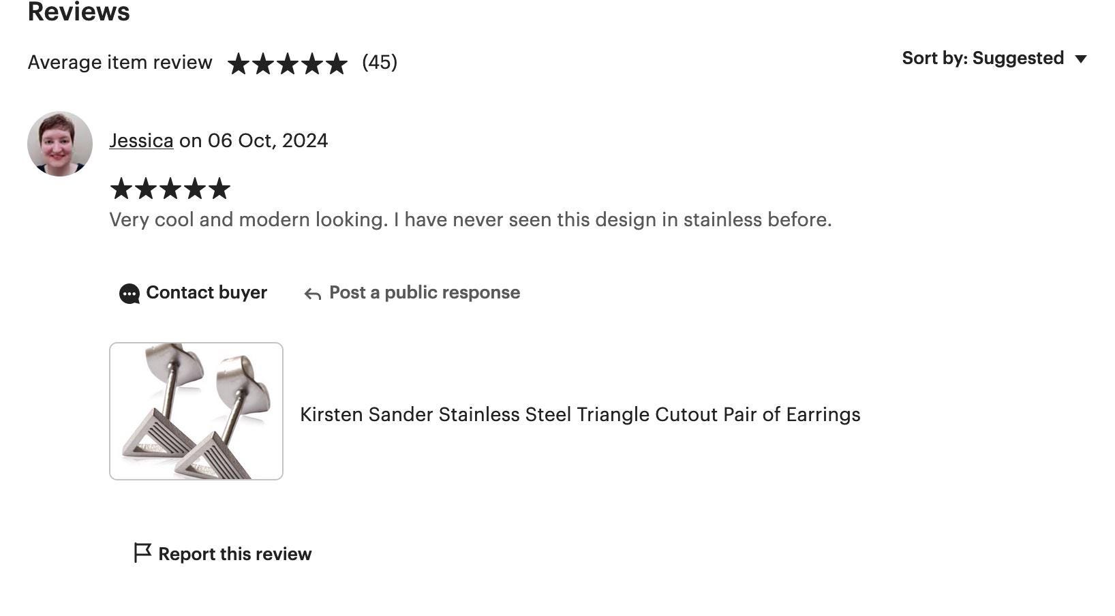Click the Average item review label

pyautogui.click(x=120, y=62)
